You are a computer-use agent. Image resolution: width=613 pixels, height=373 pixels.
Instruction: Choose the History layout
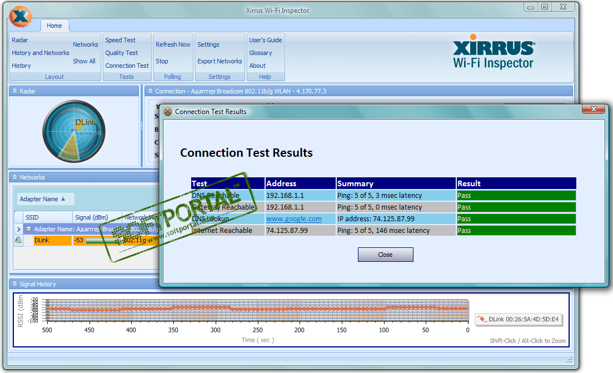tap(21, 66)
